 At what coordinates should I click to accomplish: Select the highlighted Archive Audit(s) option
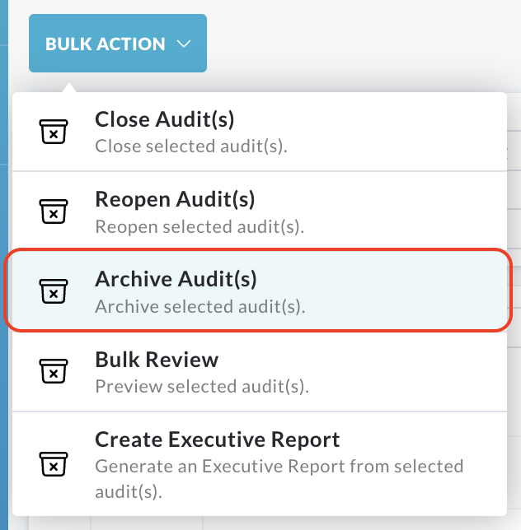pos(259,291)
